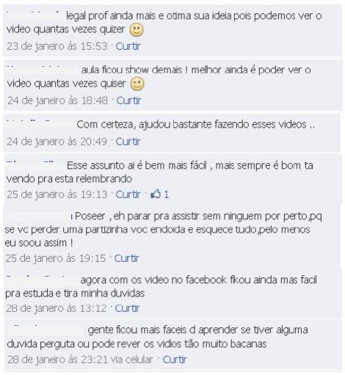Click Curtir under the 19:15 comment
This screenshot has width=345, height=375.
pos(126,258)
